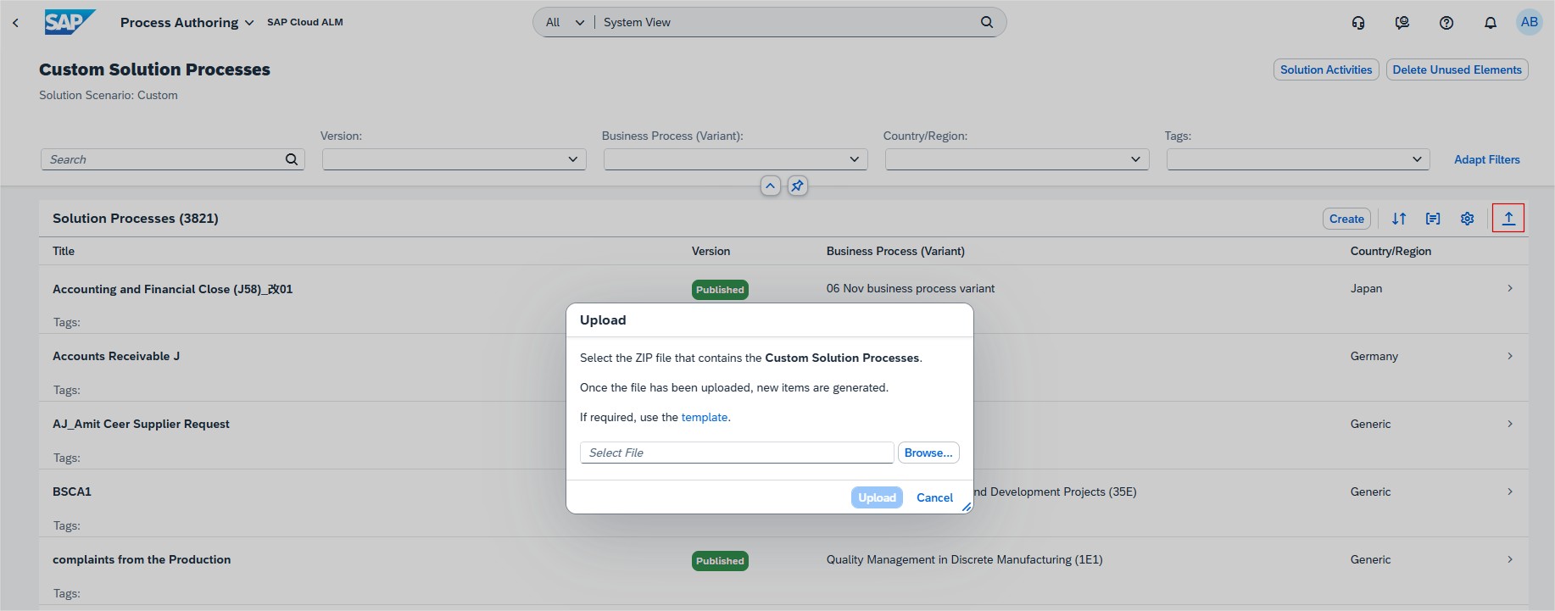Open the headset support icon
Viewport: 1555px width, 611px height.
pyautogui.click(x=1358, y=23)
